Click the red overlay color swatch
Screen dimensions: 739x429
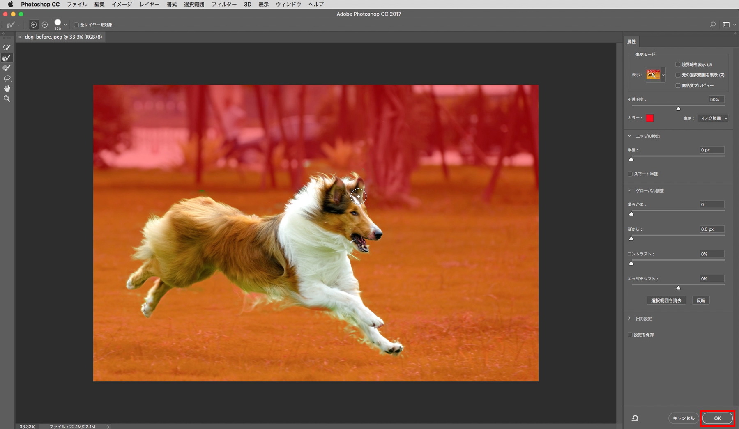(649, 118)
